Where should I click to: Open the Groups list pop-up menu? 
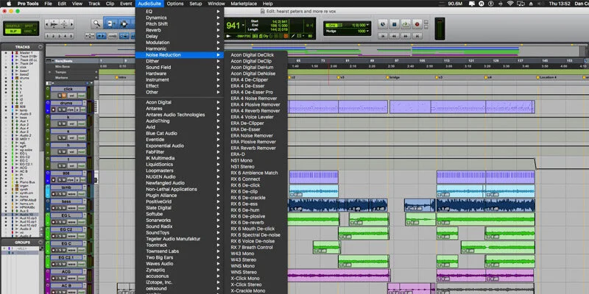tap(40, 243)
